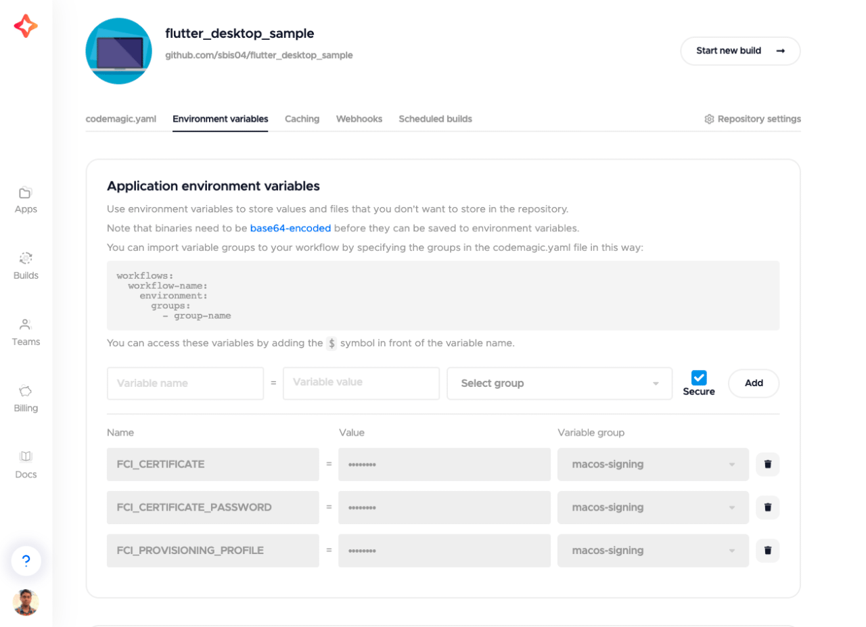Click the Add button
The width and height of the screenshot is (866, 627).
point(754,383)
